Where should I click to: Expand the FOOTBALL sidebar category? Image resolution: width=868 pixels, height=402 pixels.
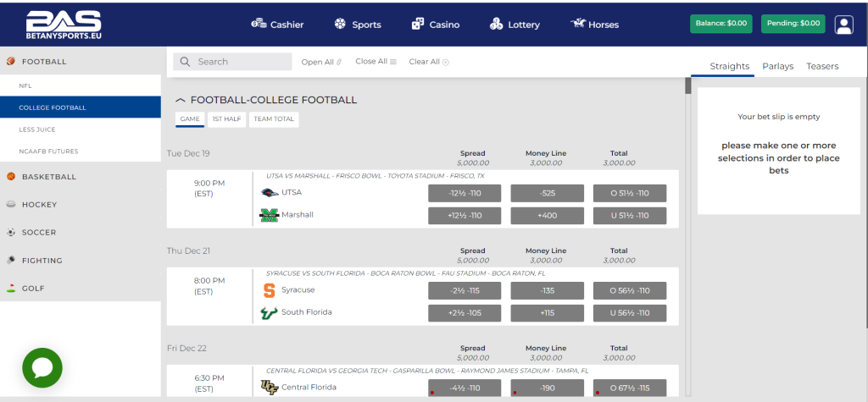coord(81,62)
